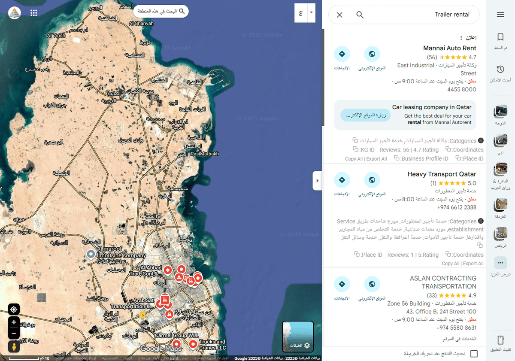Open the hamburger main menu
This screenshot has height=361, width=515.
tap(500, 15)
